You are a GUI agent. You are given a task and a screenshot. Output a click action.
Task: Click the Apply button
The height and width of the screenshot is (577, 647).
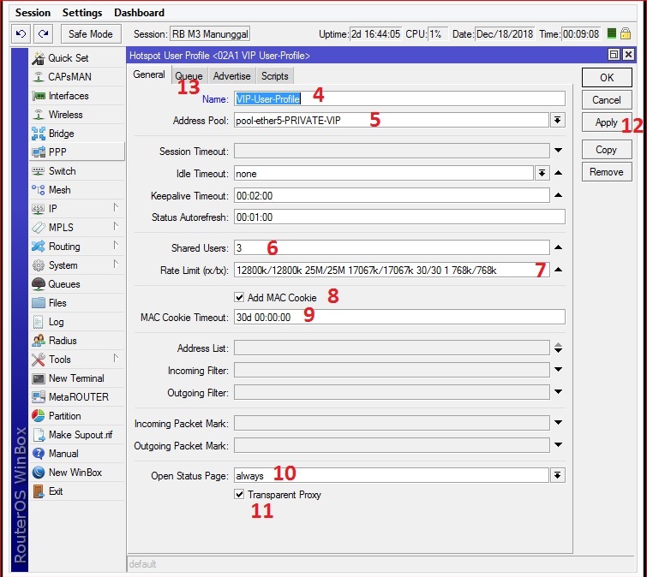(607, 122)
